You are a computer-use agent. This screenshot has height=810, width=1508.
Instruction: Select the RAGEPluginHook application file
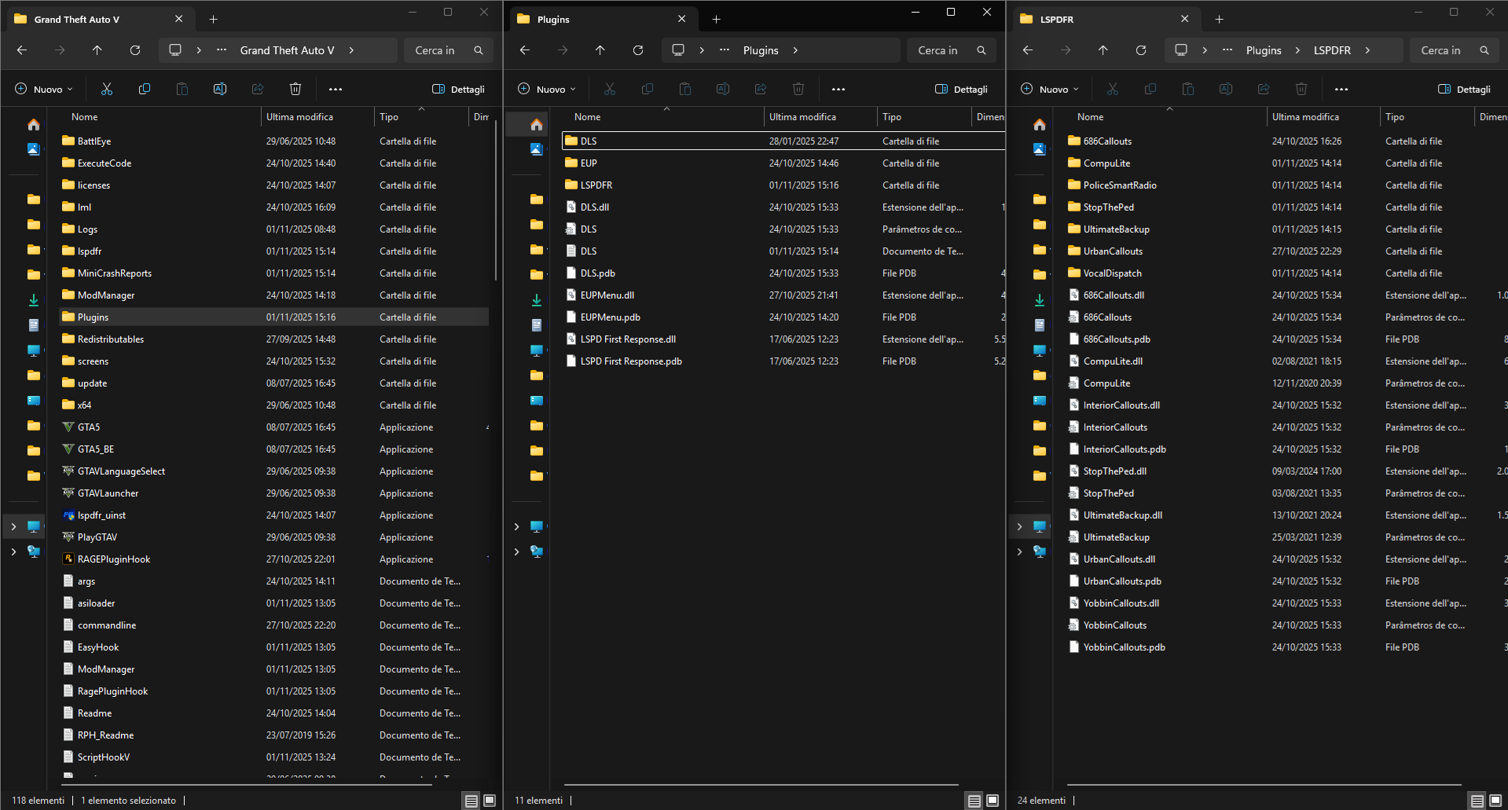tap(114, 559)
